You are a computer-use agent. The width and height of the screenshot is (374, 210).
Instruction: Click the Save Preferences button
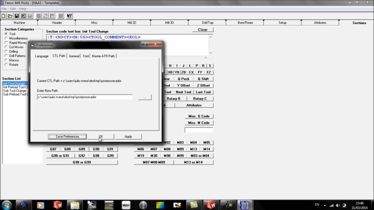pos(67,136)
